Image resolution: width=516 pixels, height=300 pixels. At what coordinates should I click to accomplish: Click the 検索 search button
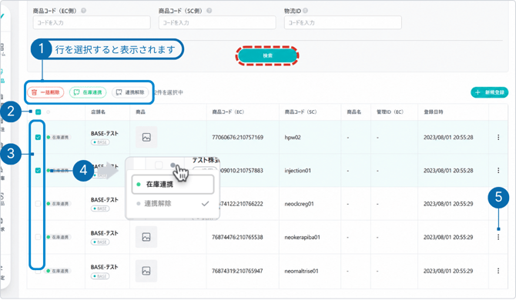tap(267, 55)
